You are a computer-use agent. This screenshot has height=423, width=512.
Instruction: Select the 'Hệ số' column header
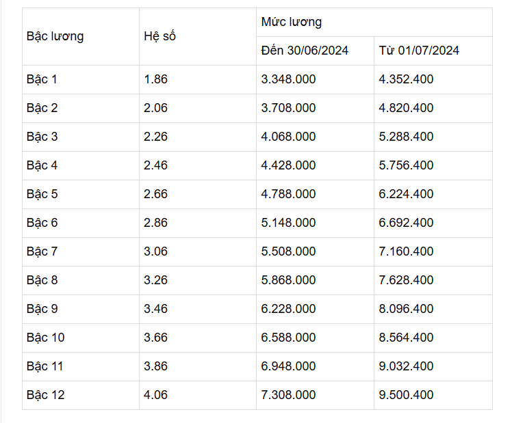(x=159, y=36)
